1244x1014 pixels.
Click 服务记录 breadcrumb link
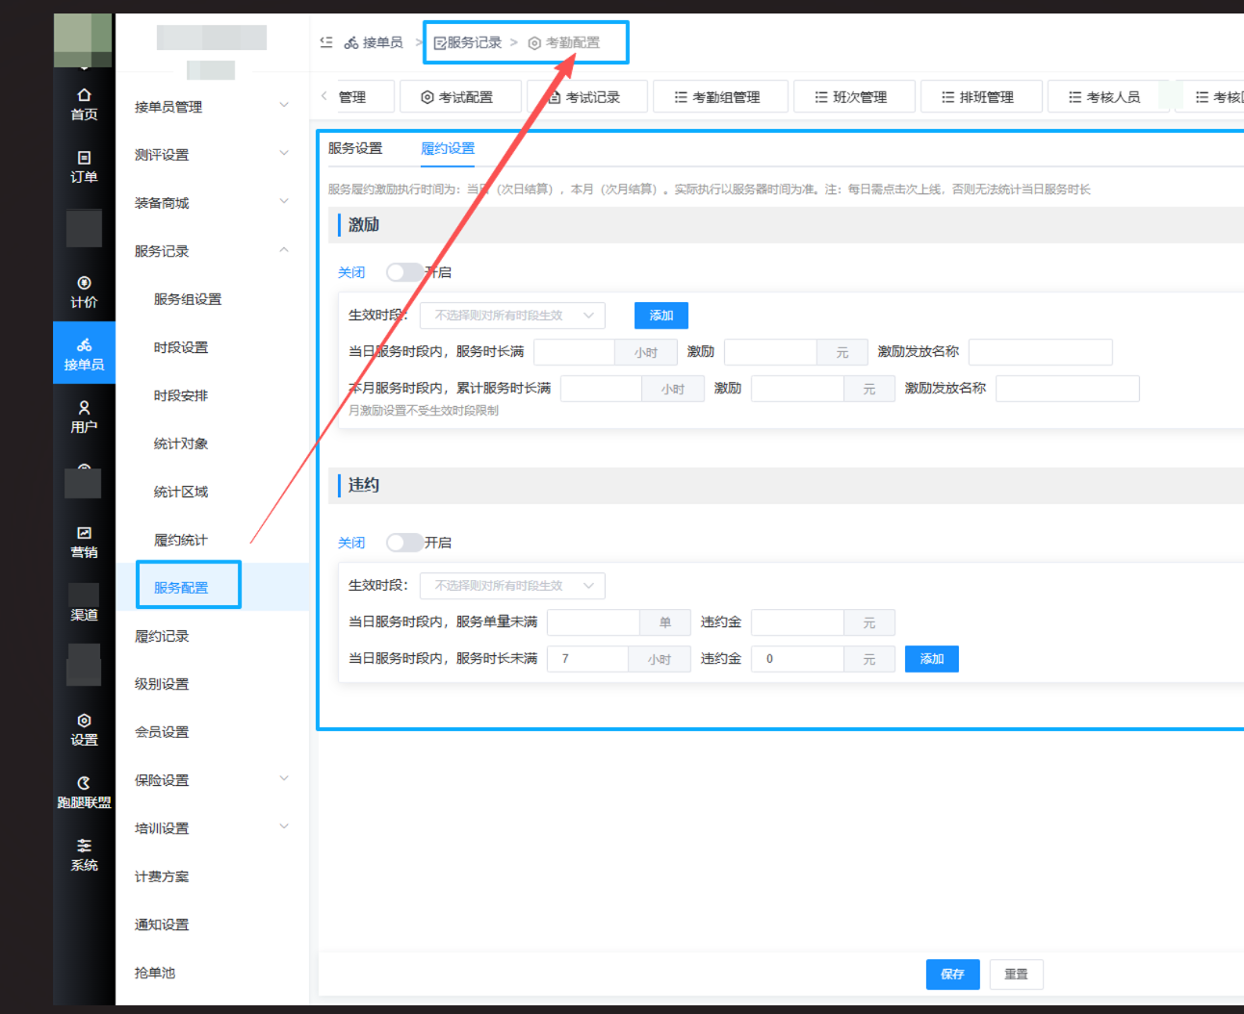[x=468, y=42]
